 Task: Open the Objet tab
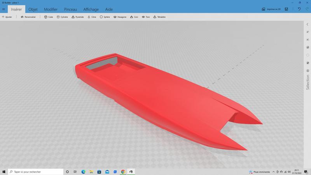click(x=33, y=9)
